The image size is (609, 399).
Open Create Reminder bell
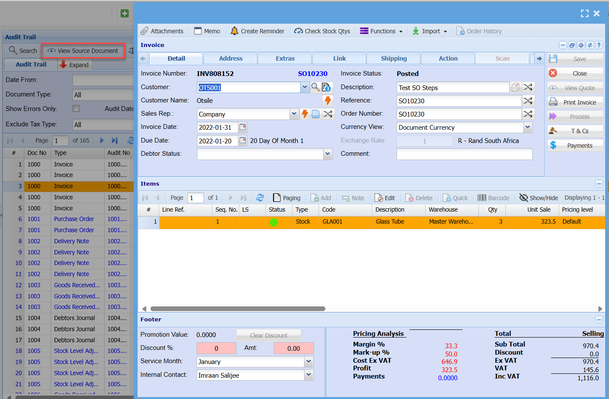(235, 31)
